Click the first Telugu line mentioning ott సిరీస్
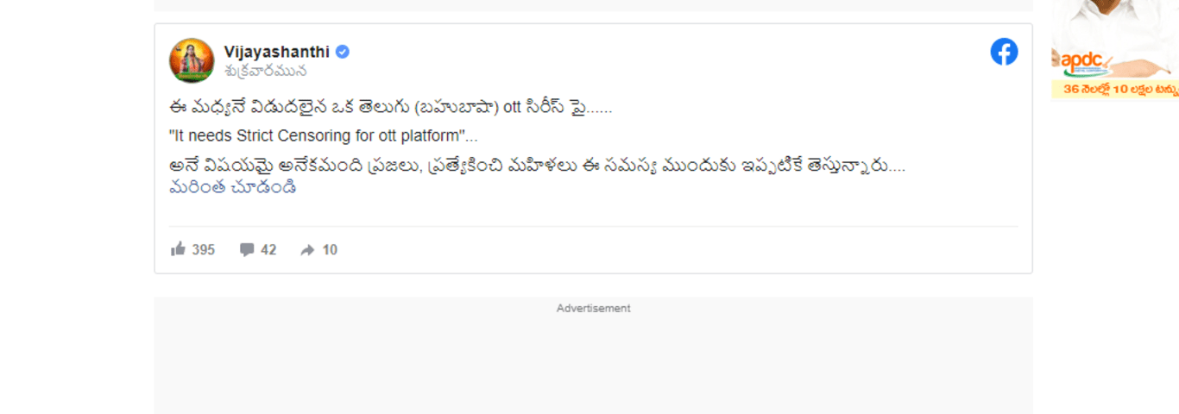Screen dimensions: 1179x414 tap(391, 108)
